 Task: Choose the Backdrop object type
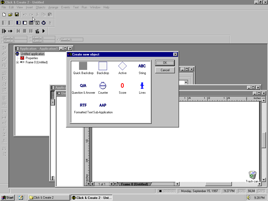pyautogui.click(x=103, y=66)
